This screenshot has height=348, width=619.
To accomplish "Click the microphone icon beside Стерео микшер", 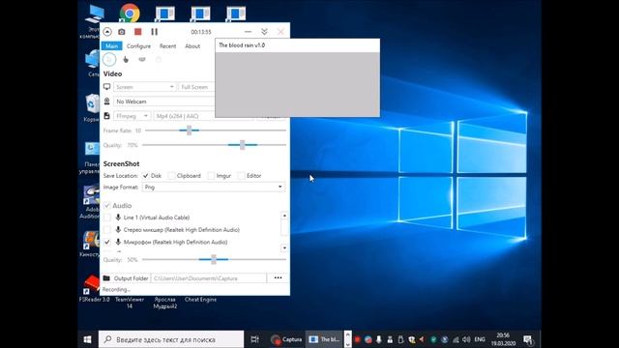I will [118, 230].
